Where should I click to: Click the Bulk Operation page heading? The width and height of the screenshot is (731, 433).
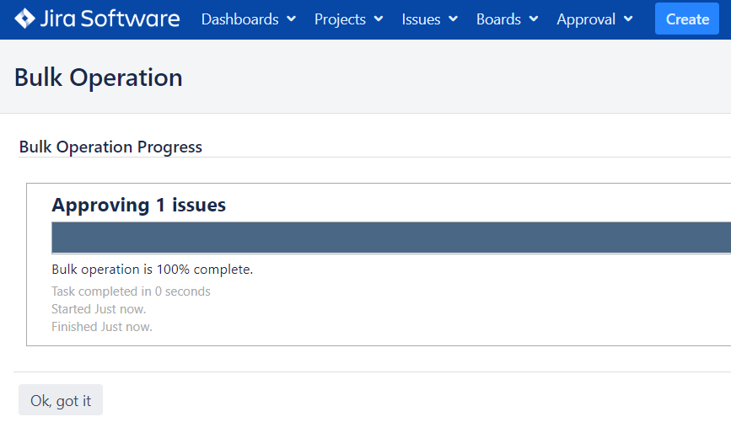click(99, 78)
